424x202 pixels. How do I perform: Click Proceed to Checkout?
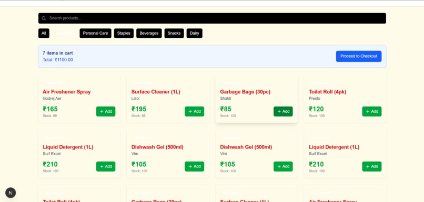pos(359,56)
